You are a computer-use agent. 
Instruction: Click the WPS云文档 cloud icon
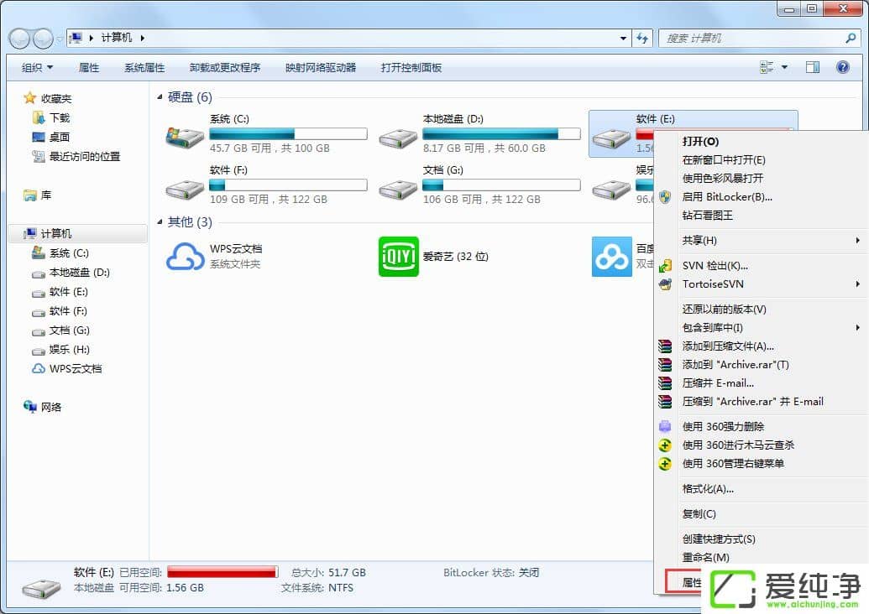tap(185, 256)
